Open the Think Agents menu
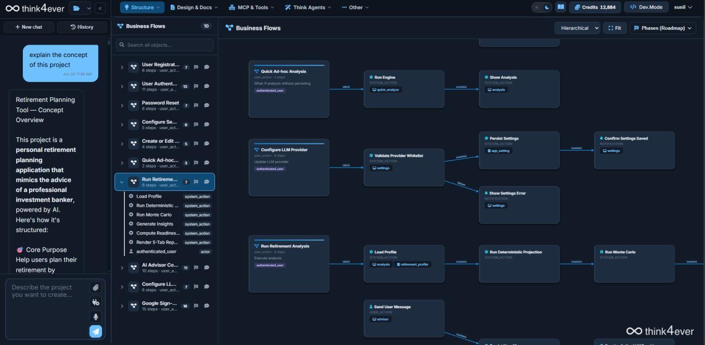The height and width of the screenshot is (345, 705). pos(309,8)
